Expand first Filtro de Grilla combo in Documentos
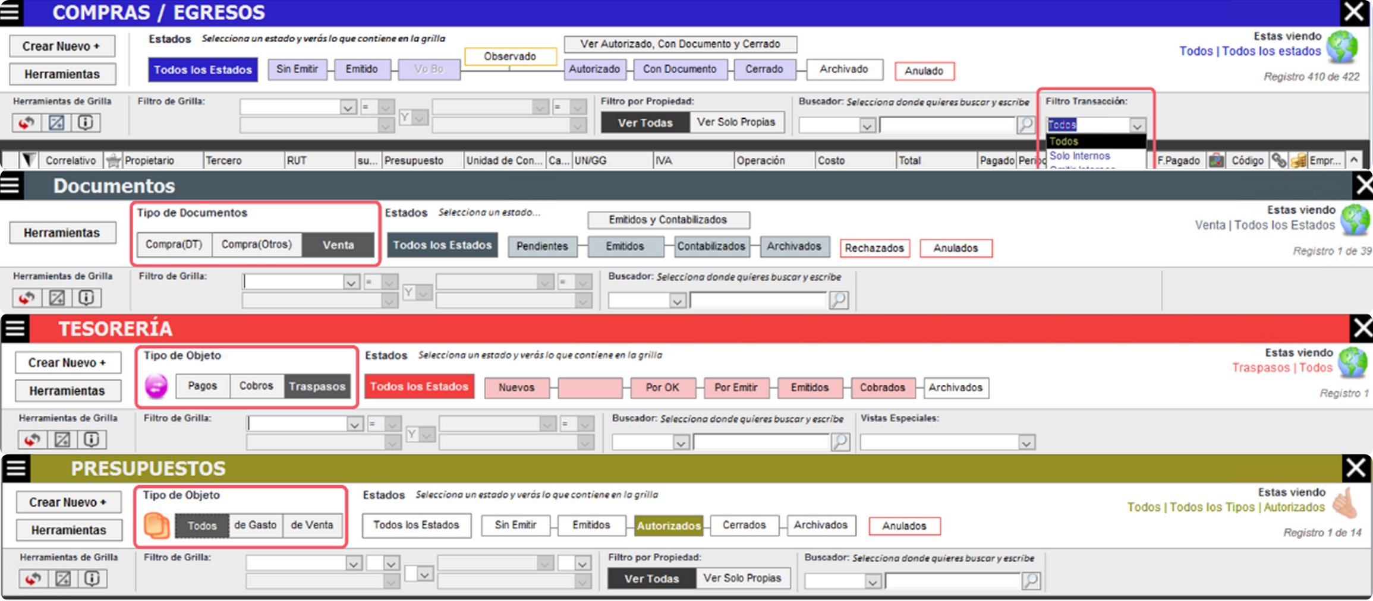1373x601 pixels. pos(351,282)
